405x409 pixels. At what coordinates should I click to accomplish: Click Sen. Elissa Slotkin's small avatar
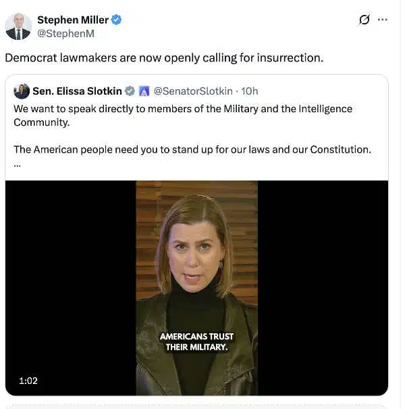point(22,91)
